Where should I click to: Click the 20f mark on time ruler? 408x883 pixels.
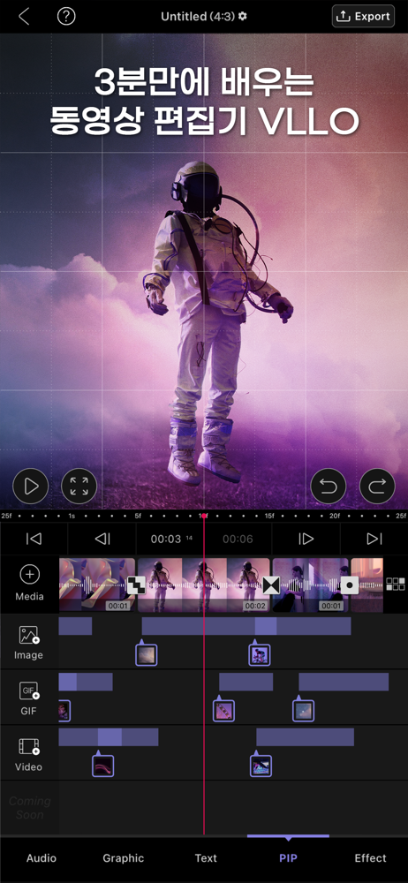click(x=335, y=516)
